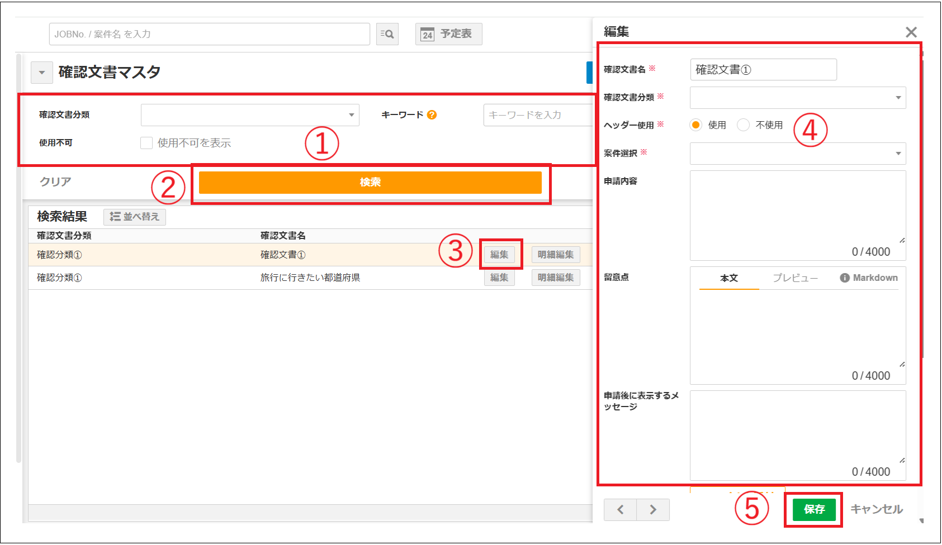Open the 確認文書分類 search filter dropdown
942x545 pixels.
click(250, 115)
